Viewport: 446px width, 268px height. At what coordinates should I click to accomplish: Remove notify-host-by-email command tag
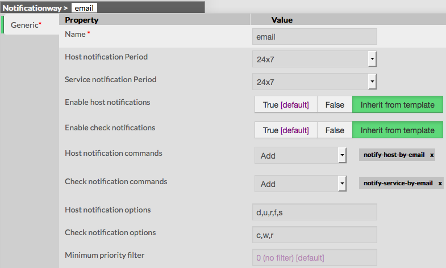pyautogui.click(x=432, y=155)
